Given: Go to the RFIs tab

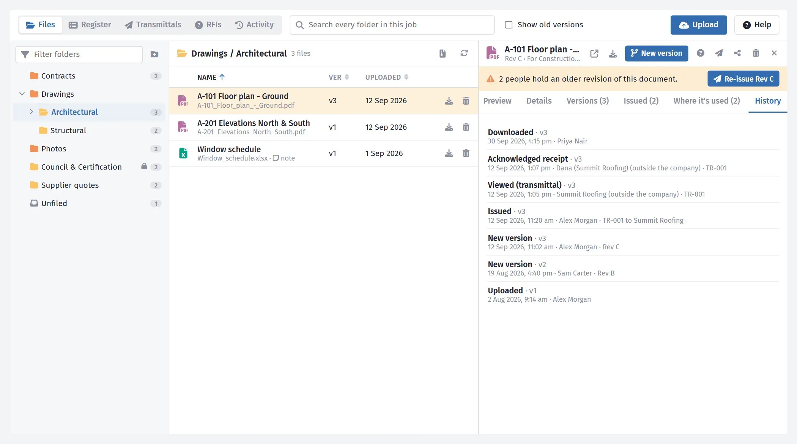Looking at the screenshot, I should [x=208, y=25].
